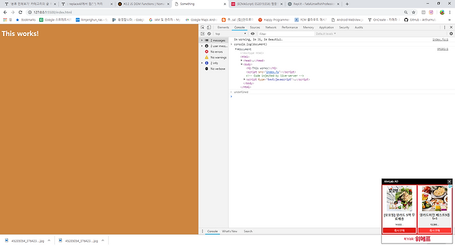This screenshot has width=455, height=246.
Task: Open the Bookmarks folder in bookmarks bar
Action: [25, 20]
